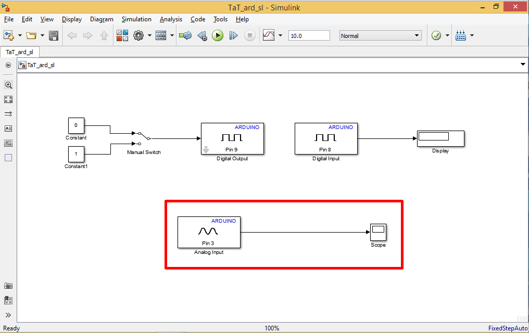Expand the Model Explorer dropdown arrow

point(172,35)
